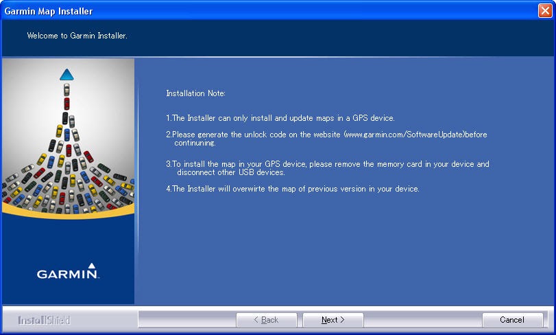
Task: Click note 1 about GPS device maps
Action: (280, 118)
